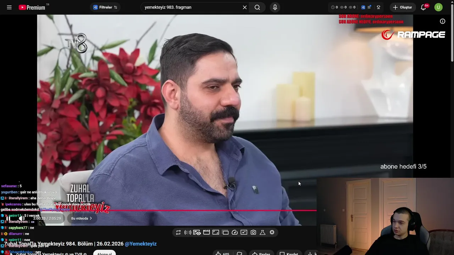This screenshot has width=454, height=255.
Task: Click chat username sefasarac
Action: pyautogui.click(x=9, y=186)
